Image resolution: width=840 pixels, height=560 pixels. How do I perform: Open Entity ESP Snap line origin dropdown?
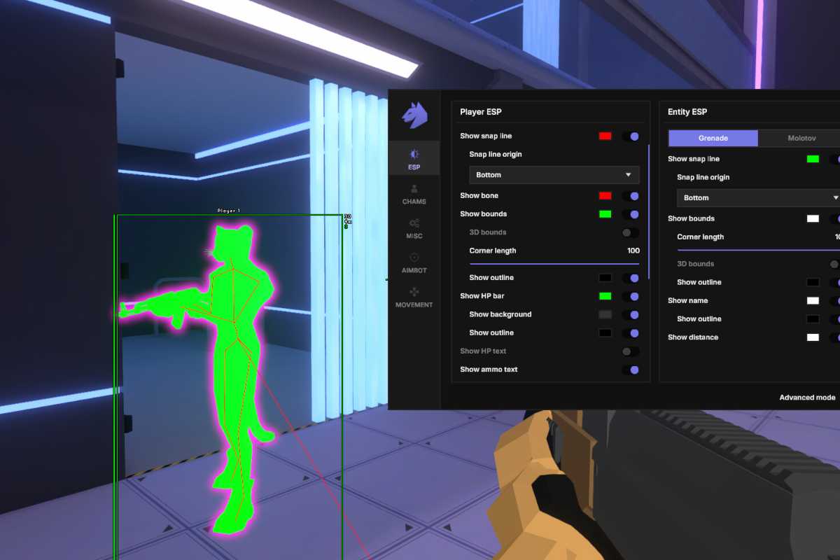(759, 198)
